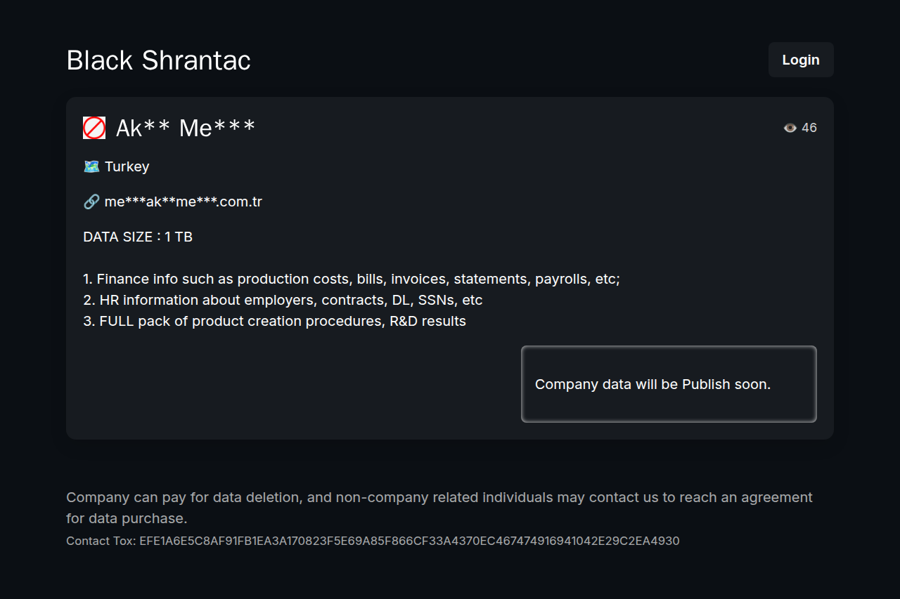
Task: Open the me***ak**me***.com.tr website link
Action: tap(184, 202)
